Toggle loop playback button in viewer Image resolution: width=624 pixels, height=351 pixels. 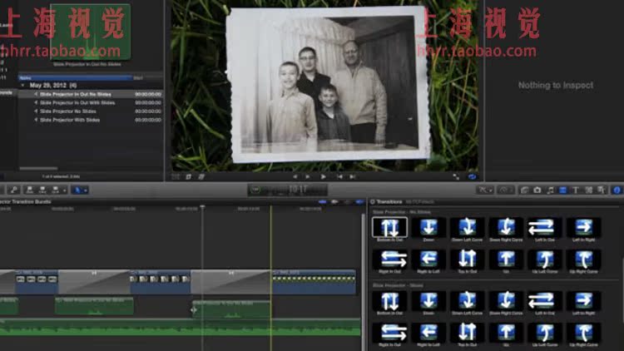point(472,176)
